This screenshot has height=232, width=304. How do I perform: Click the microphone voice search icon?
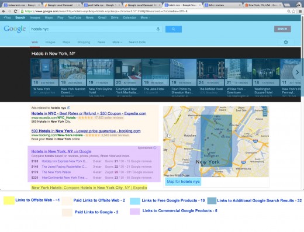(158, 29)
